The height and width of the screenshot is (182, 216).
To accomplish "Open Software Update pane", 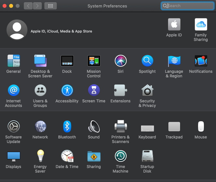I will coord(13,126).
